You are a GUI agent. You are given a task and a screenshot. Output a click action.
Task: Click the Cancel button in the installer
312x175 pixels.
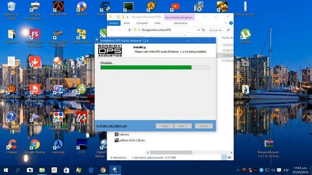tap(204, 126)
